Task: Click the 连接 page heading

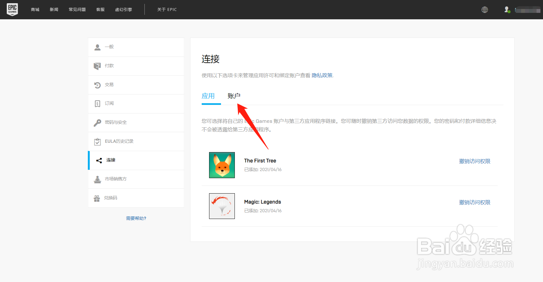Action: point(211,59)
